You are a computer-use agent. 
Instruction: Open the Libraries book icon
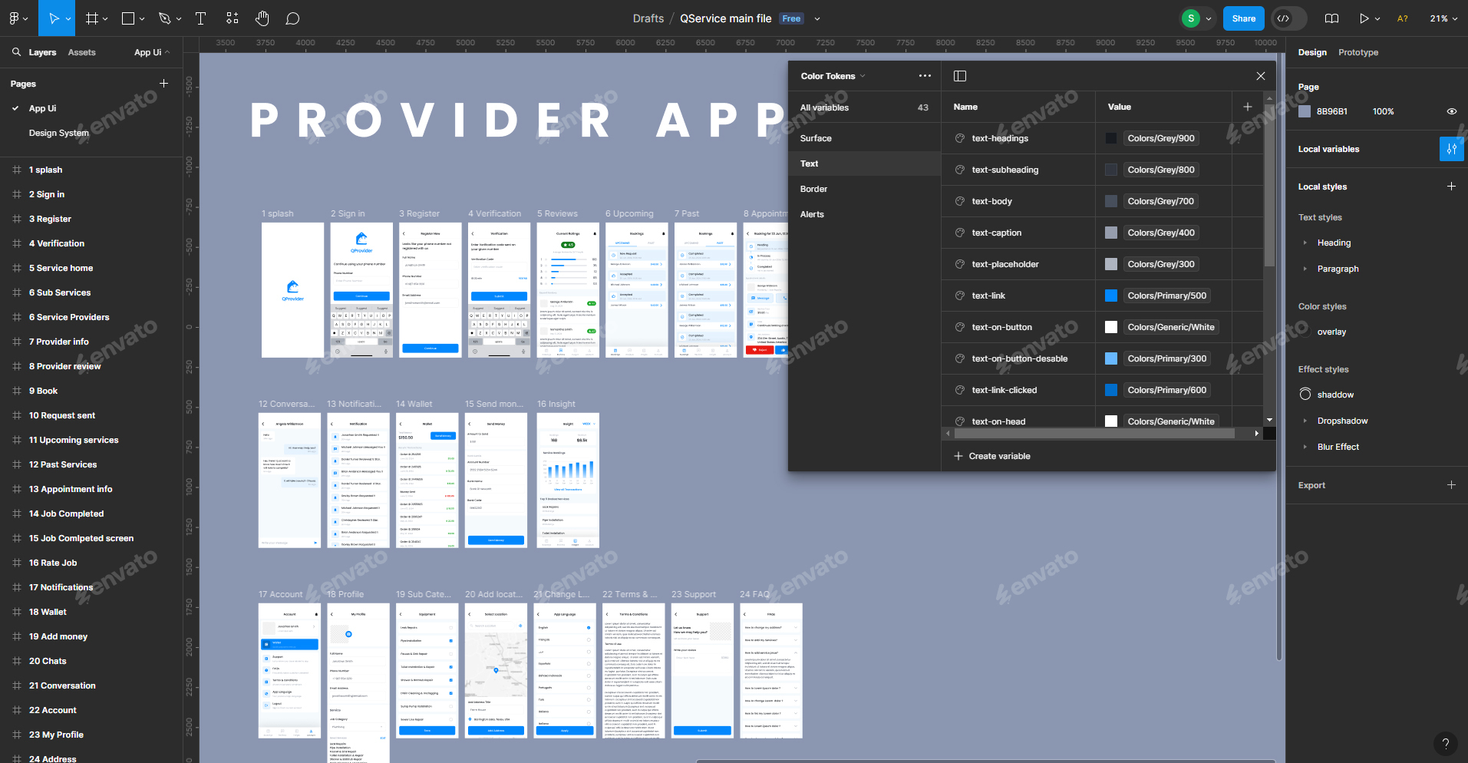(x=1332, y=18)
